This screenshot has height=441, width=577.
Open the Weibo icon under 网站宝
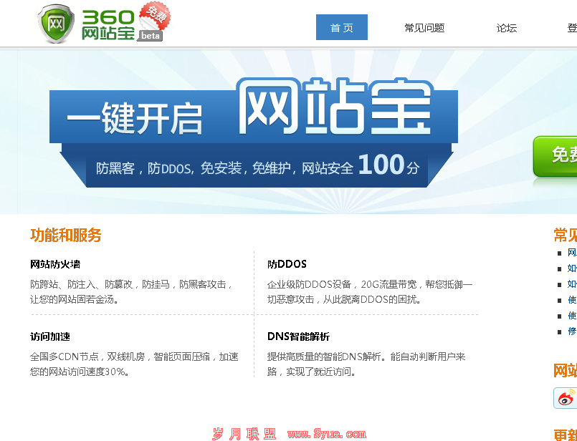pos(566,398)
